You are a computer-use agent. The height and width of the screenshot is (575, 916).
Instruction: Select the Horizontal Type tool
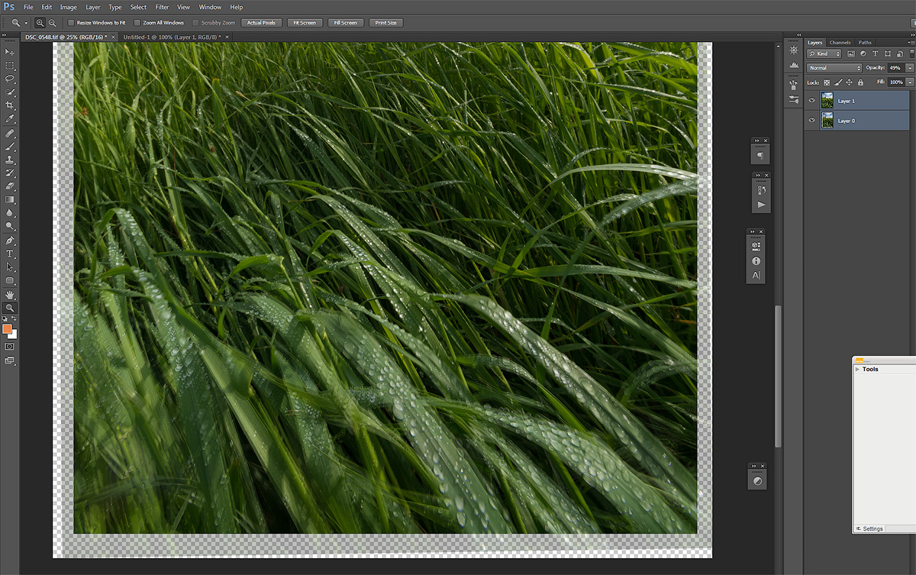(x=10, y=254)
